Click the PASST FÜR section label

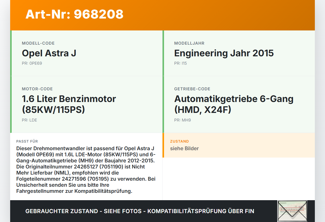pyautogui.click(x=27, y=141)
